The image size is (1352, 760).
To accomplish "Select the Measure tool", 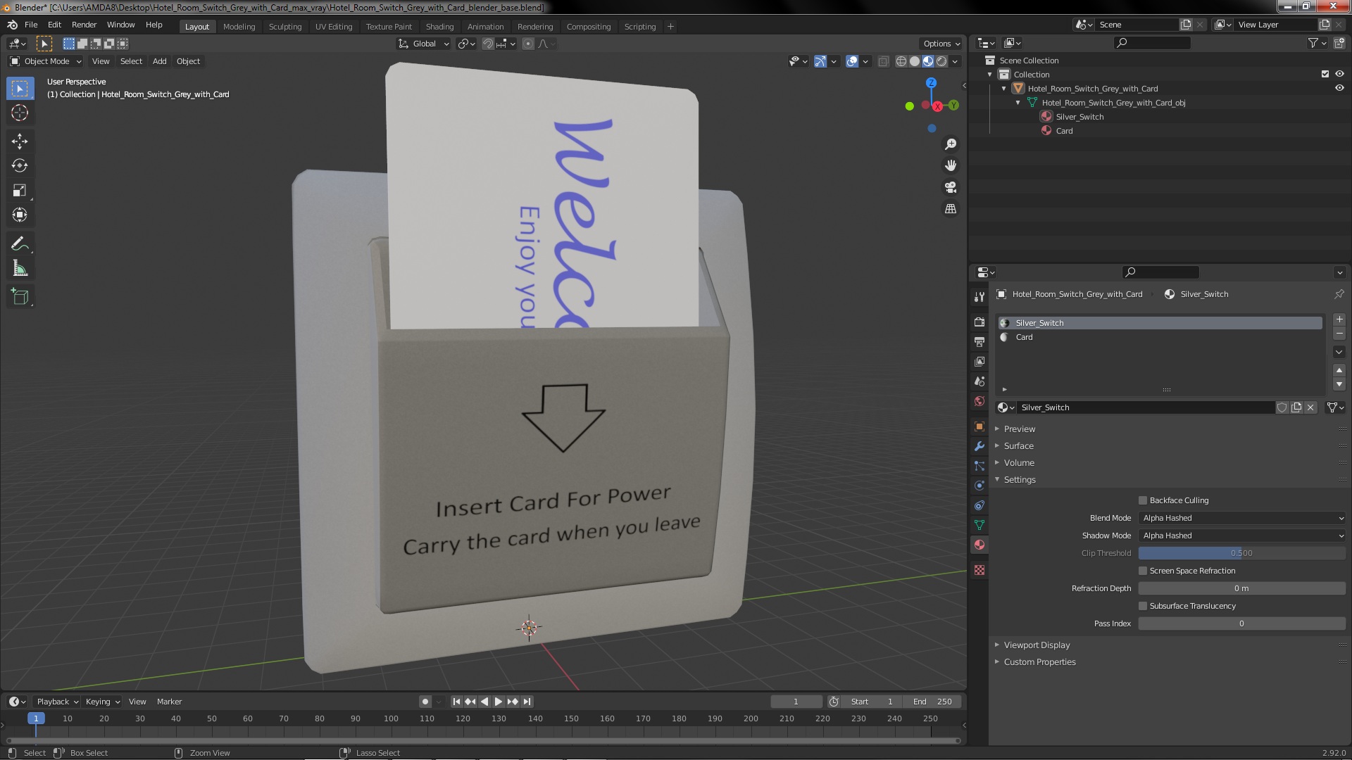I will 20,269.
